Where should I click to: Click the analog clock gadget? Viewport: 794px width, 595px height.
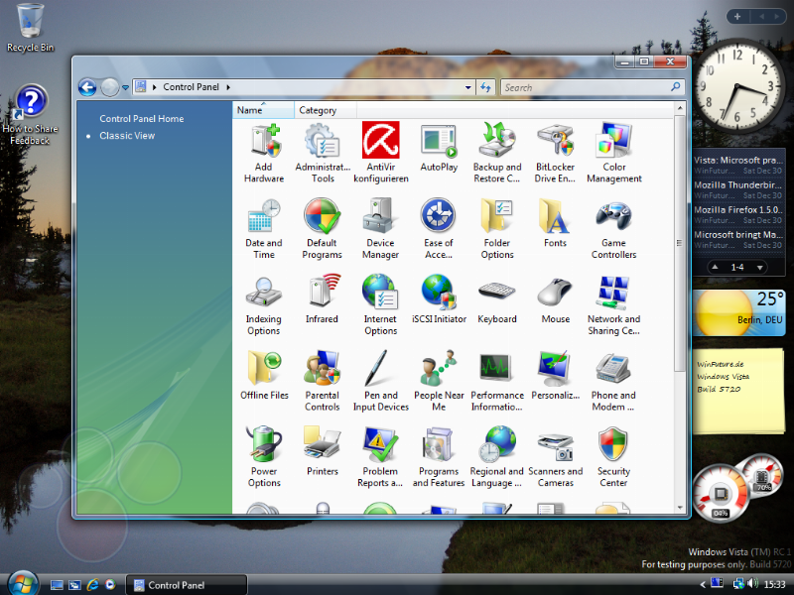(736, 86)
